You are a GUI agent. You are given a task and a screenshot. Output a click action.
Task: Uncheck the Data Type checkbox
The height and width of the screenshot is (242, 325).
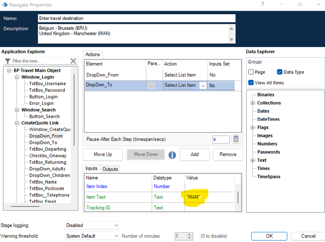point(280,72)
